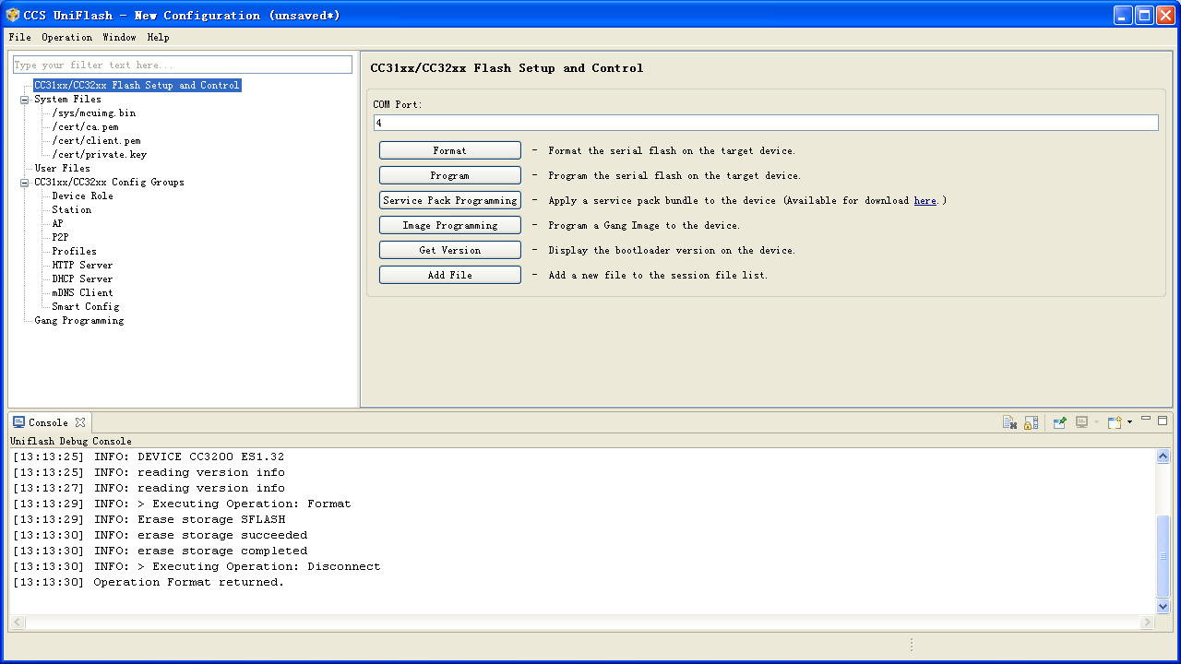Open the Display Selected Console dropdown arrow
This screenshot has width=1181, height=664.
1096,422
